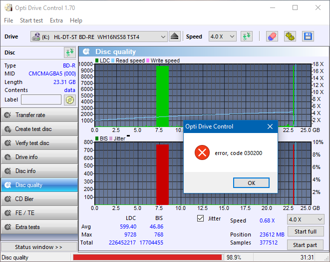Click the disc Label input field
Viewport: 330px width, 262px height.
41,99
